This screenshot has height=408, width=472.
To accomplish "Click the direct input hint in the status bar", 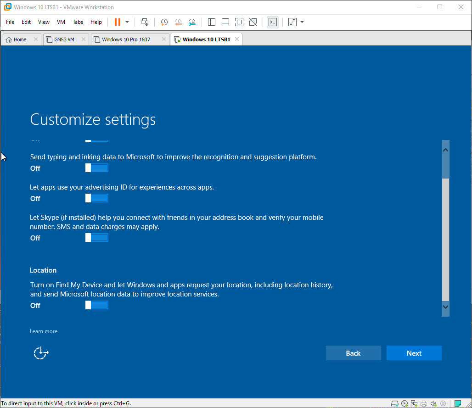I will click(66, 403).
